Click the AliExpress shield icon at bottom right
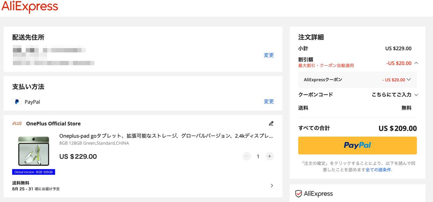 click(x=298, y=194)
